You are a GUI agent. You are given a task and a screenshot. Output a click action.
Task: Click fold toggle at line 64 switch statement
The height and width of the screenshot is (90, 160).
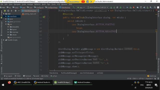tap(48, 21)
